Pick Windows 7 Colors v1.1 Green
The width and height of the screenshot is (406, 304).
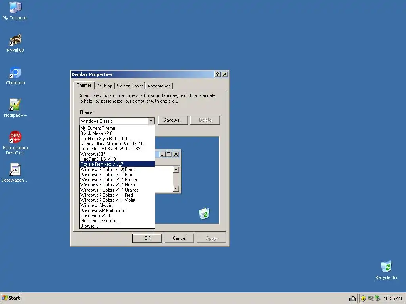tap(117, 185)
